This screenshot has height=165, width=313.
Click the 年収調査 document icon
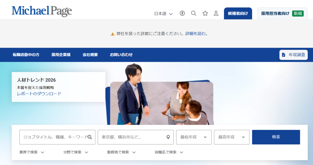click(x=283, y=55)
